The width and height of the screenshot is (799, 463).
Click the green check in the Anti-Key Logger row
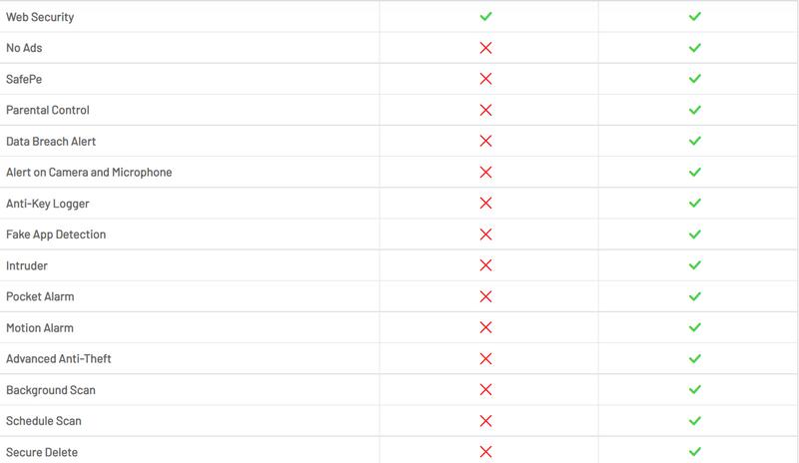coord(695,204)
